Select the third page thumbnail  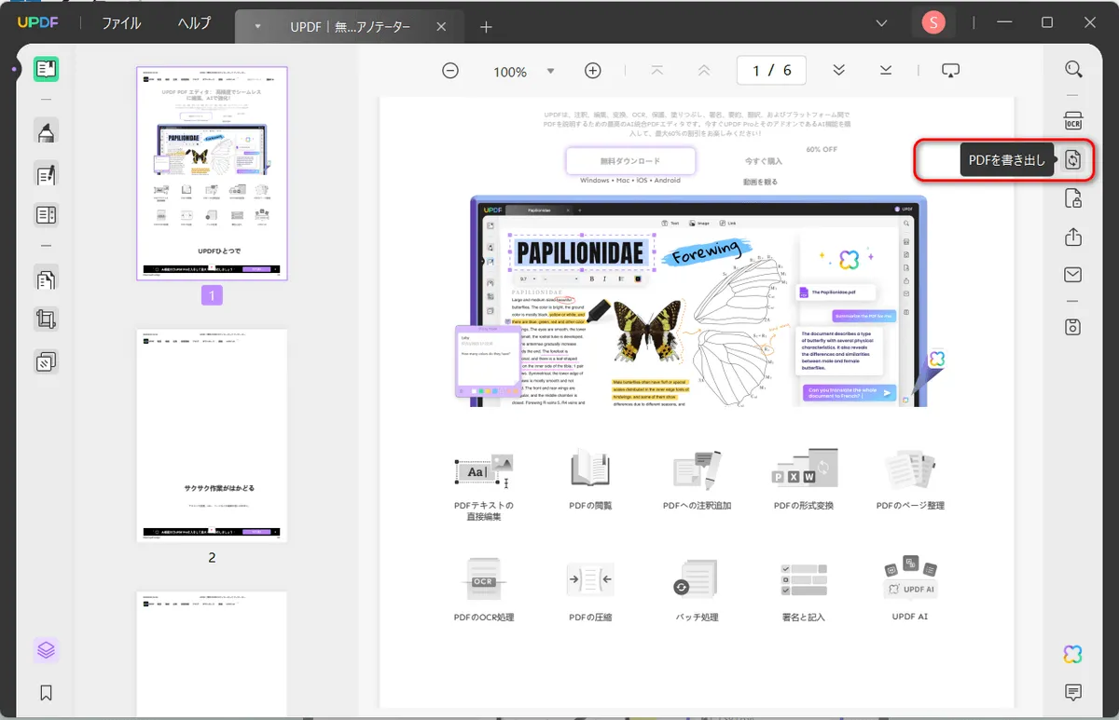coord(212,653)
